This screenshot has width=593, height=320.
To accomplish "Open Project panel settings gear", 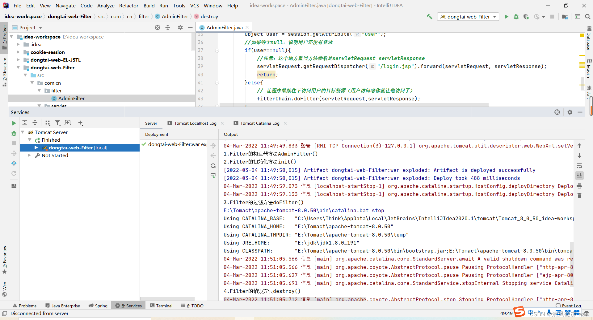I will (180, 27).
